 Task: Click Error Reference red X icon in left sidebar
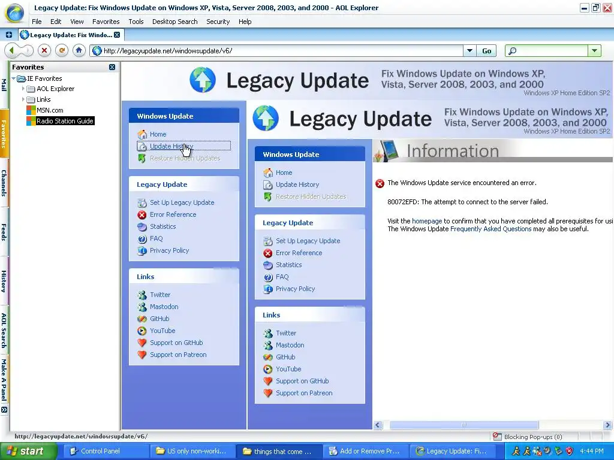[x=142, y=215]
